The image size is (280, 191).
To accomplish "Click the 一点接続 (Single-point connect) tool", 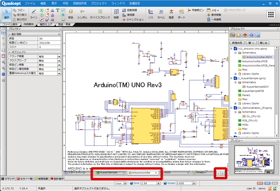I will click(214, 19).
